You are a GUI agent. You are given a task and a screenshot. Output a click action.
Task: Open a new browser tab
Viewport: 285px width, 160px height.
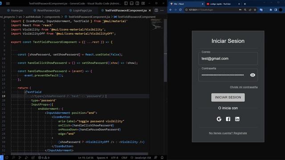(x=245, y=4)
